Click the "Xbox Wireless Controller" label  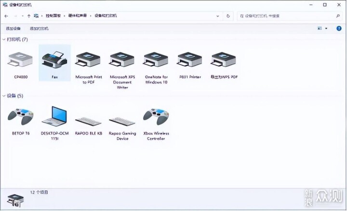[156, 136]
